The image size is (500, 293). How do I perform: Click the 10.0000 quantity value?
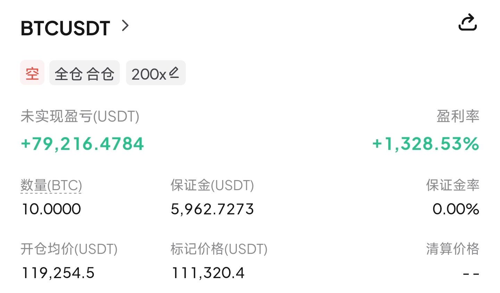[x=51, y=209]
